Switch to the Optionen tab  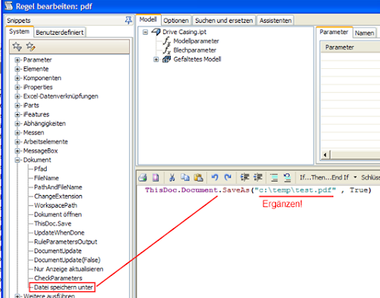pos(176,21)
